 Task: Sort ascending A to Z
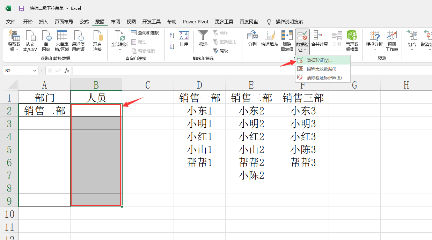pyautogui.click(x=172, y=35)
